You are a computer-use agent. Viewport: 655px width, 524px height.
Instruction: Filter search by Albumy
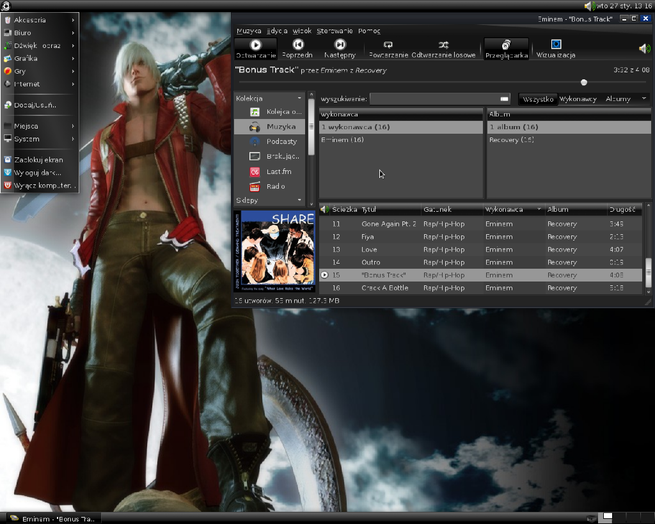pos(618,99)
